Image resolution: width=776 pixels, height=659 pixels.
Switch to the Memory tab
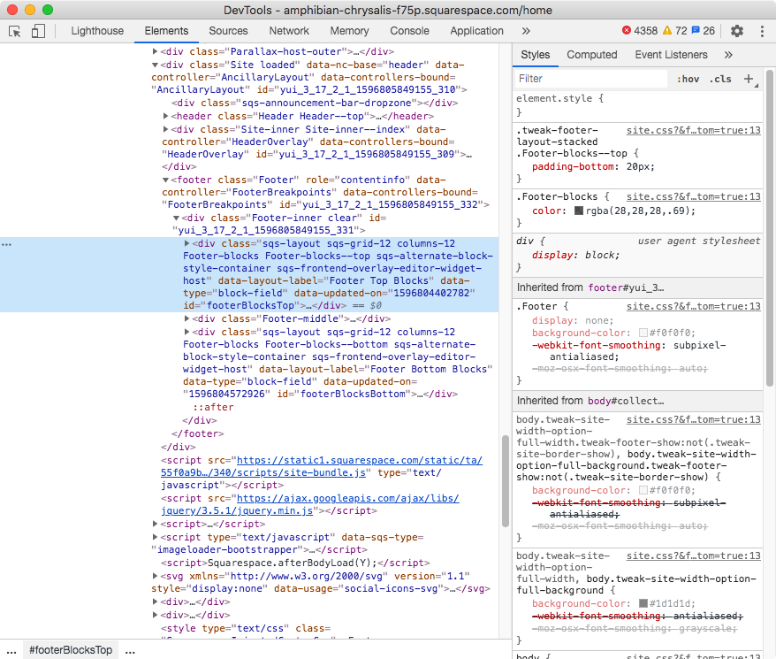(349, 31)
